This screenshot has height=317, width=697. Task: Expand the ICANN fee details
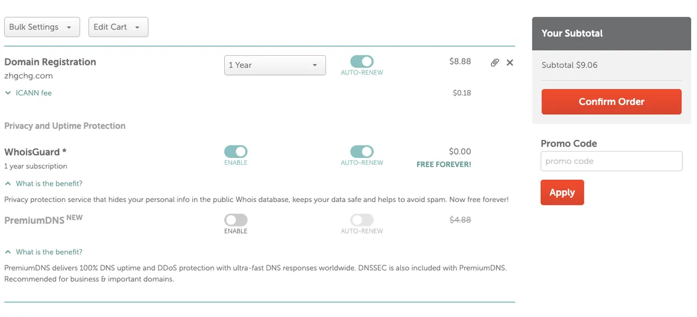point(28,93)
